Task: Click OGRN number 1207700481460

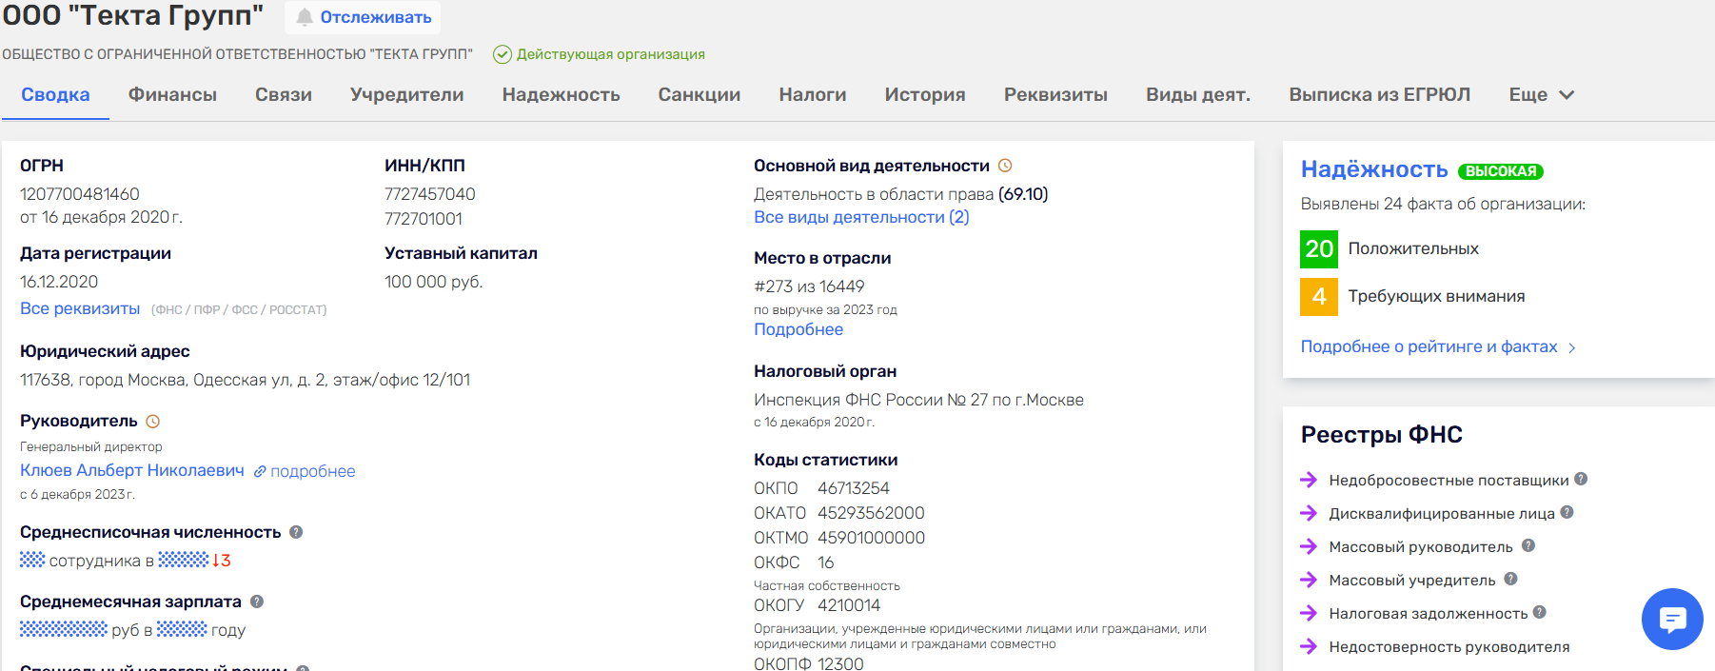Action: pyautogui.click(x=80, y=194)
